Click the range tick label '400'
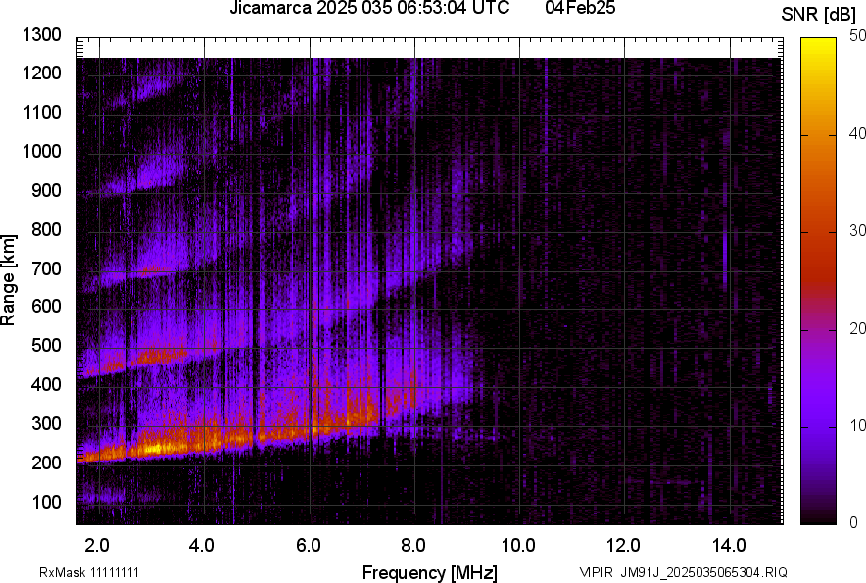The image size is (866, 583). (x=46, y=384)
